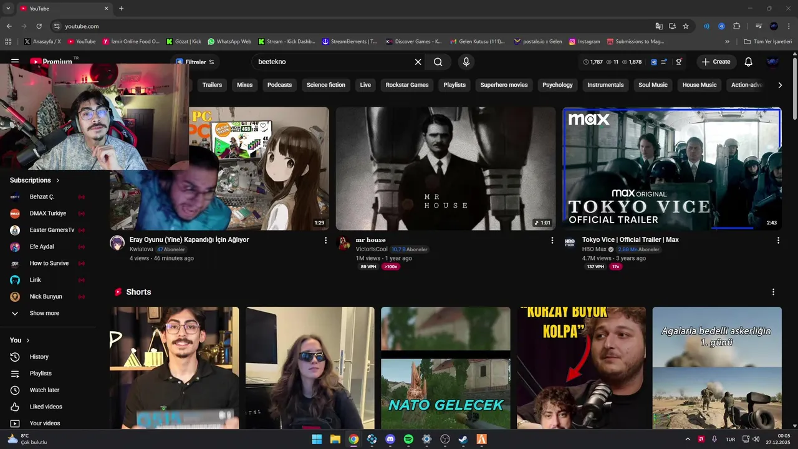Open the VictorIsCool channel link
The height and width of the screenshot is (449, 798).
pos(372,249)
